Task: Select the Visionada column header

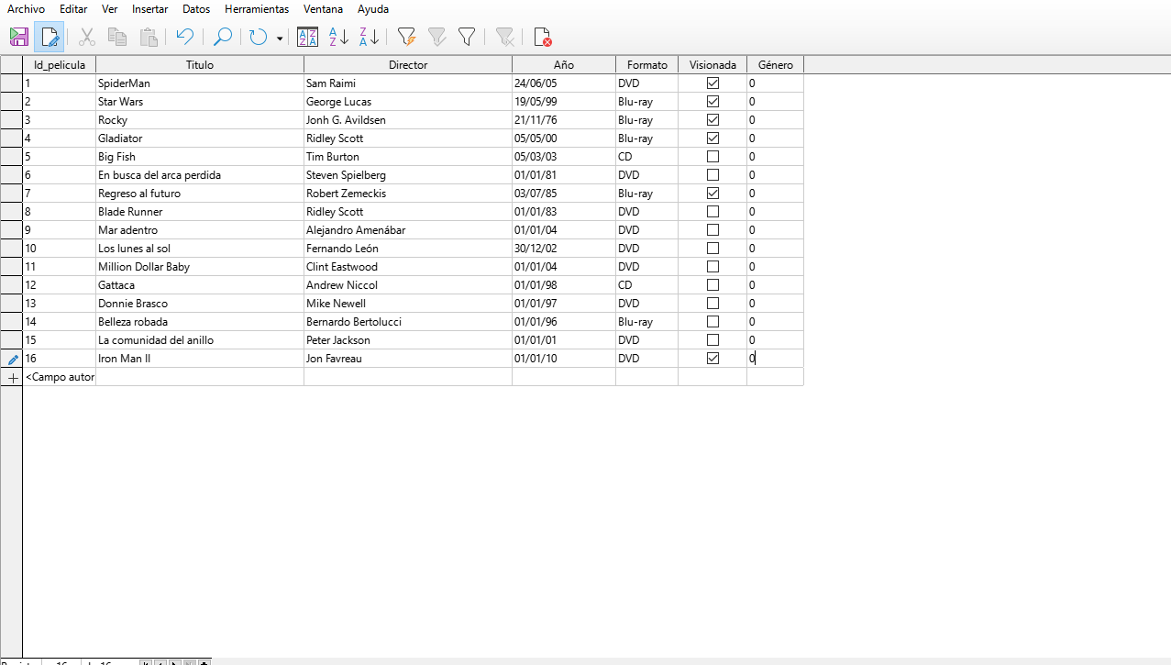Action: 713,65
